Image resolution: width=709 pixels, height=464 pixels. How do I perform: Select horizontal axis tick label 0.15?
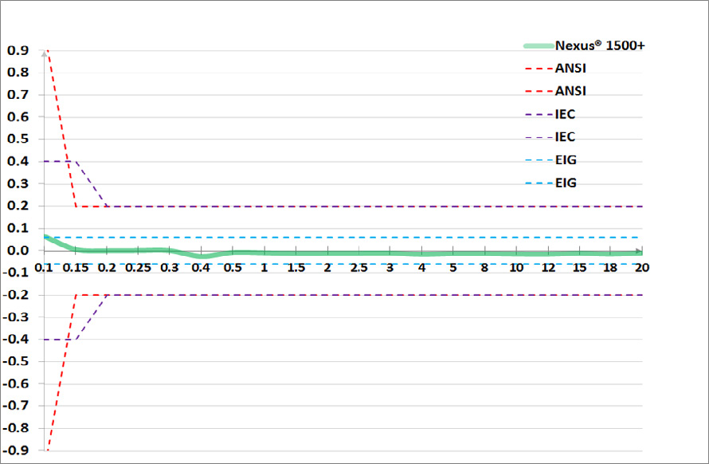(76, 268)
